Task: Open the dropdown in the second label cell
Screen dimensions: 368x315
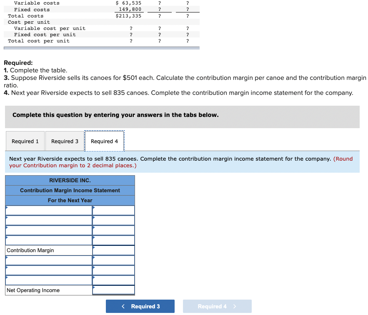Action: (48, 220)
